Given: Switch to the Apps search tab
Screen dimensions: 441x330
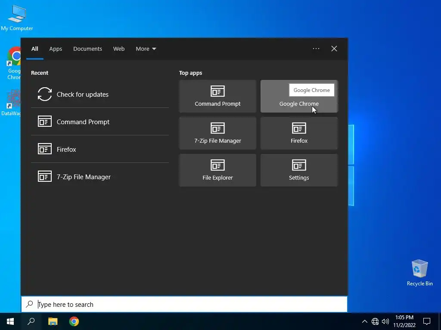Looking at the screenshot, I should coord(56,49).
